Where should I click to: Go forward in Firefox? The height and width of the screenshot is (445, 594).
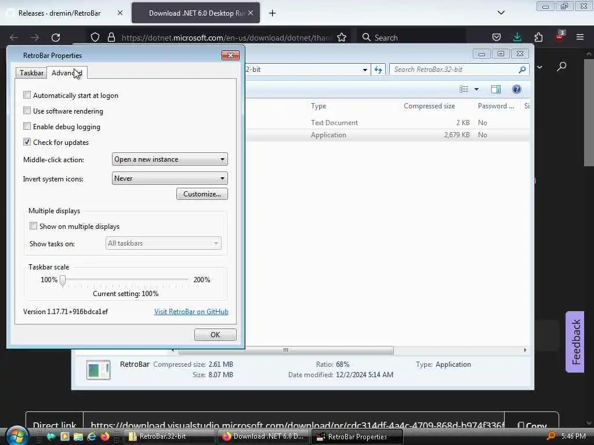(35, 37)
